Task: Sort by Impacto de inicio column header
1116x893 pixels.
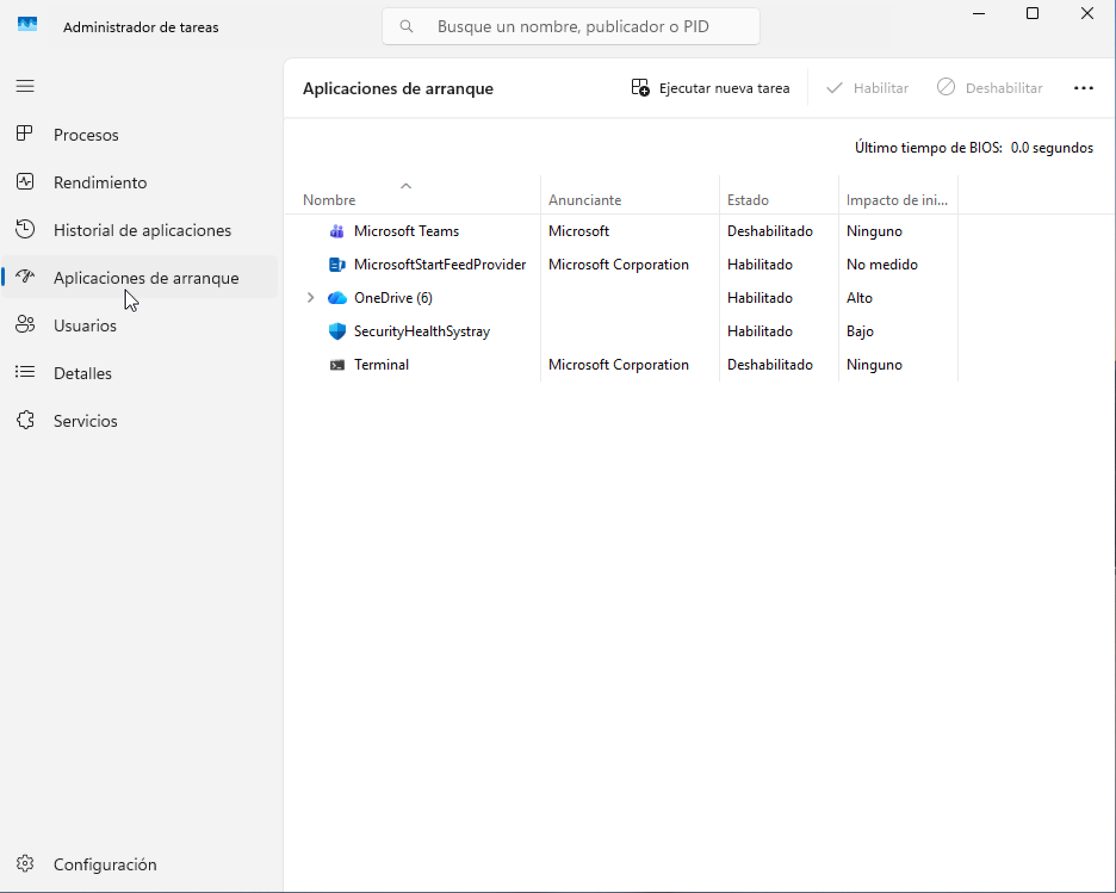Action: [897, 200]
